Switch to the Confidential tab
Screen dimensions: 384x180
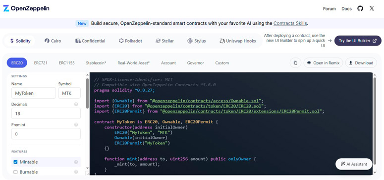pos(90,41)
